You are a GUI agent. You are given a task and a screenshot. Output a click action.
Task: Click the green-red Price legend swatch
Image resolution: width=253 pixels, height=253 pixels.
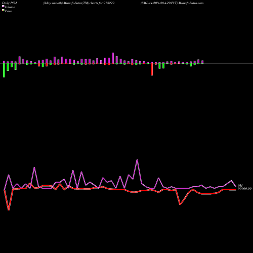pyautogui.click(x=3, y=11)
